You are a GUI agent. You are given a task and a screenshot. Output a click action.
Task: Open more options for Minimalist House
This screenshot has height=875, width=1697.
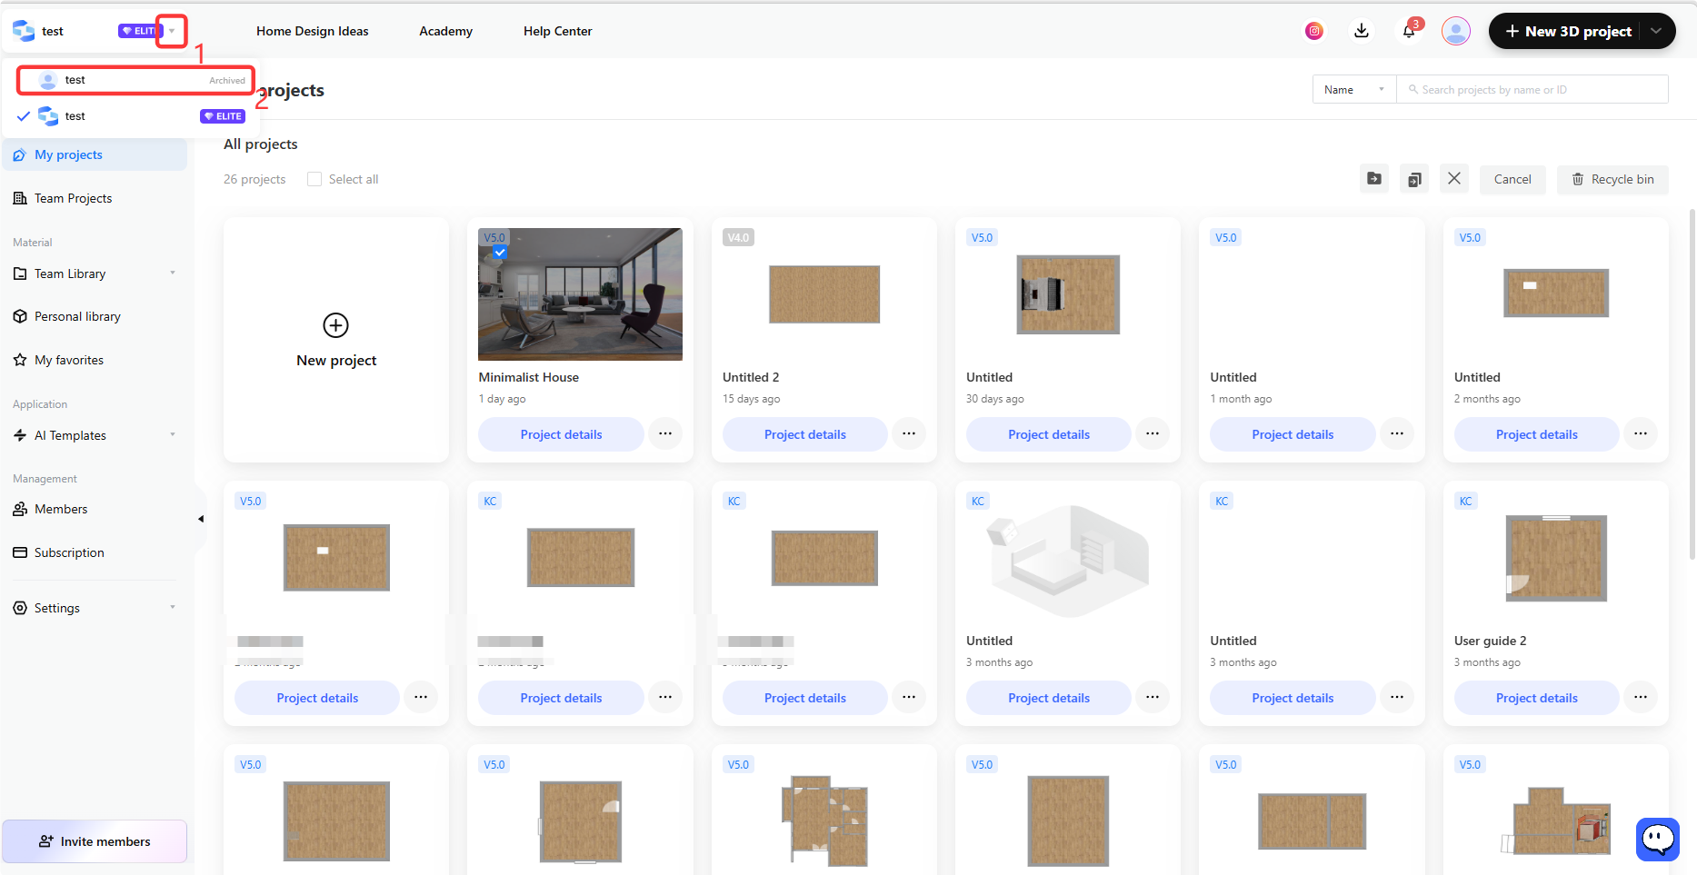pyautogui.click(x=665, y=434)
